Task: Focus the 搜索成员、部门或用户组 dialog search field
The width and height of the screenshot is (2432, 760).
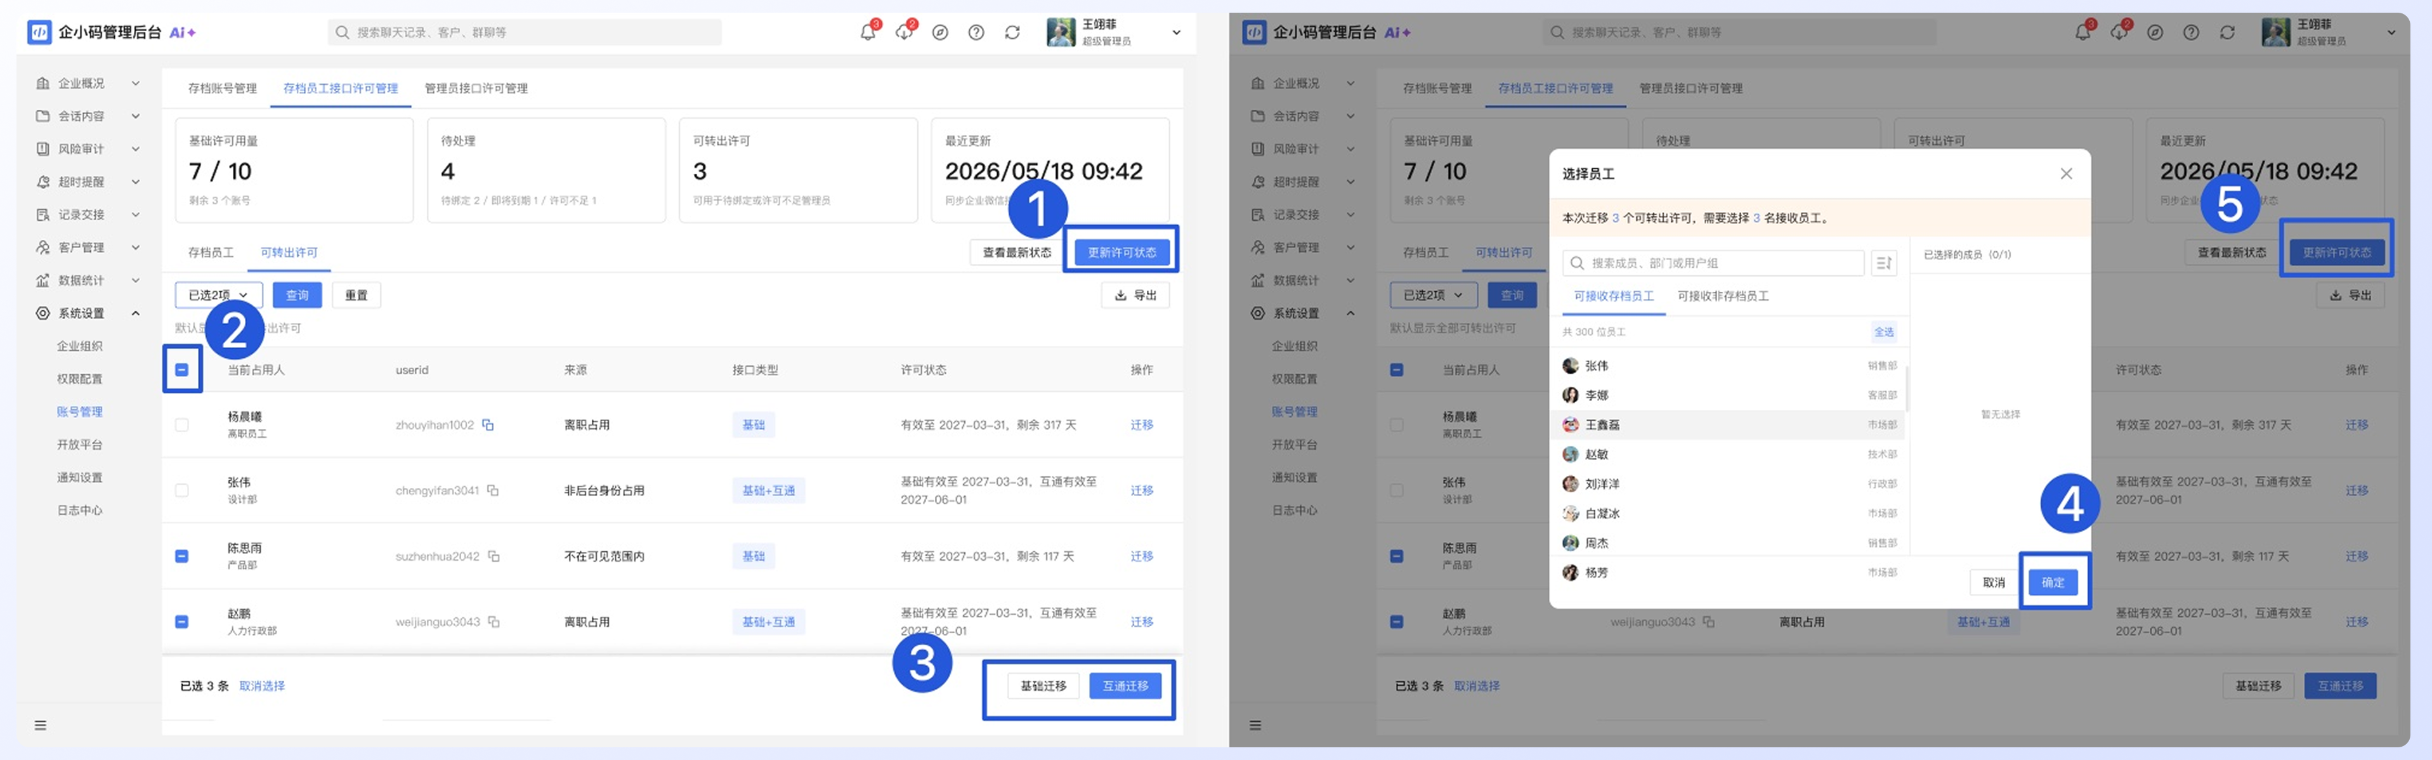Action: point(1713,263)
